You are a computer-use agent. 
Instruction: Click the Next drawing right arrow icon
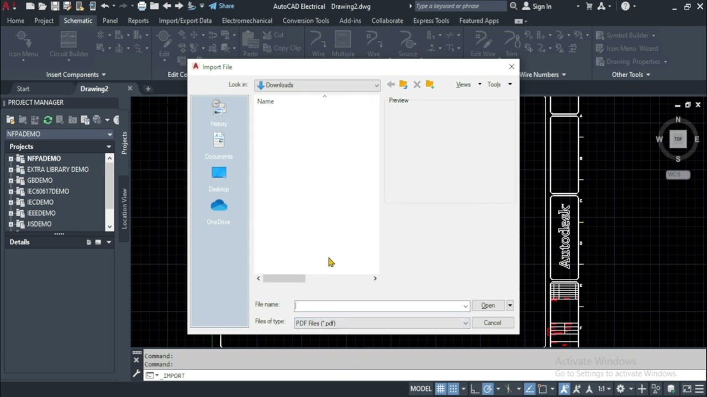tap(180, 6)
